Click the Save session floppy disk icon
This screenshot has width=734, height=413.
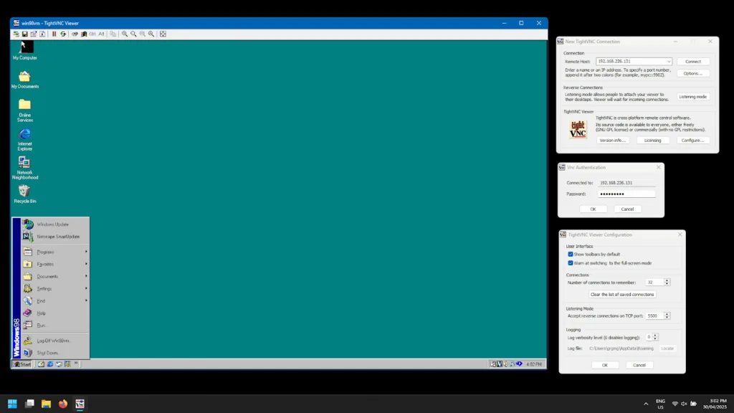coord(25,34)
